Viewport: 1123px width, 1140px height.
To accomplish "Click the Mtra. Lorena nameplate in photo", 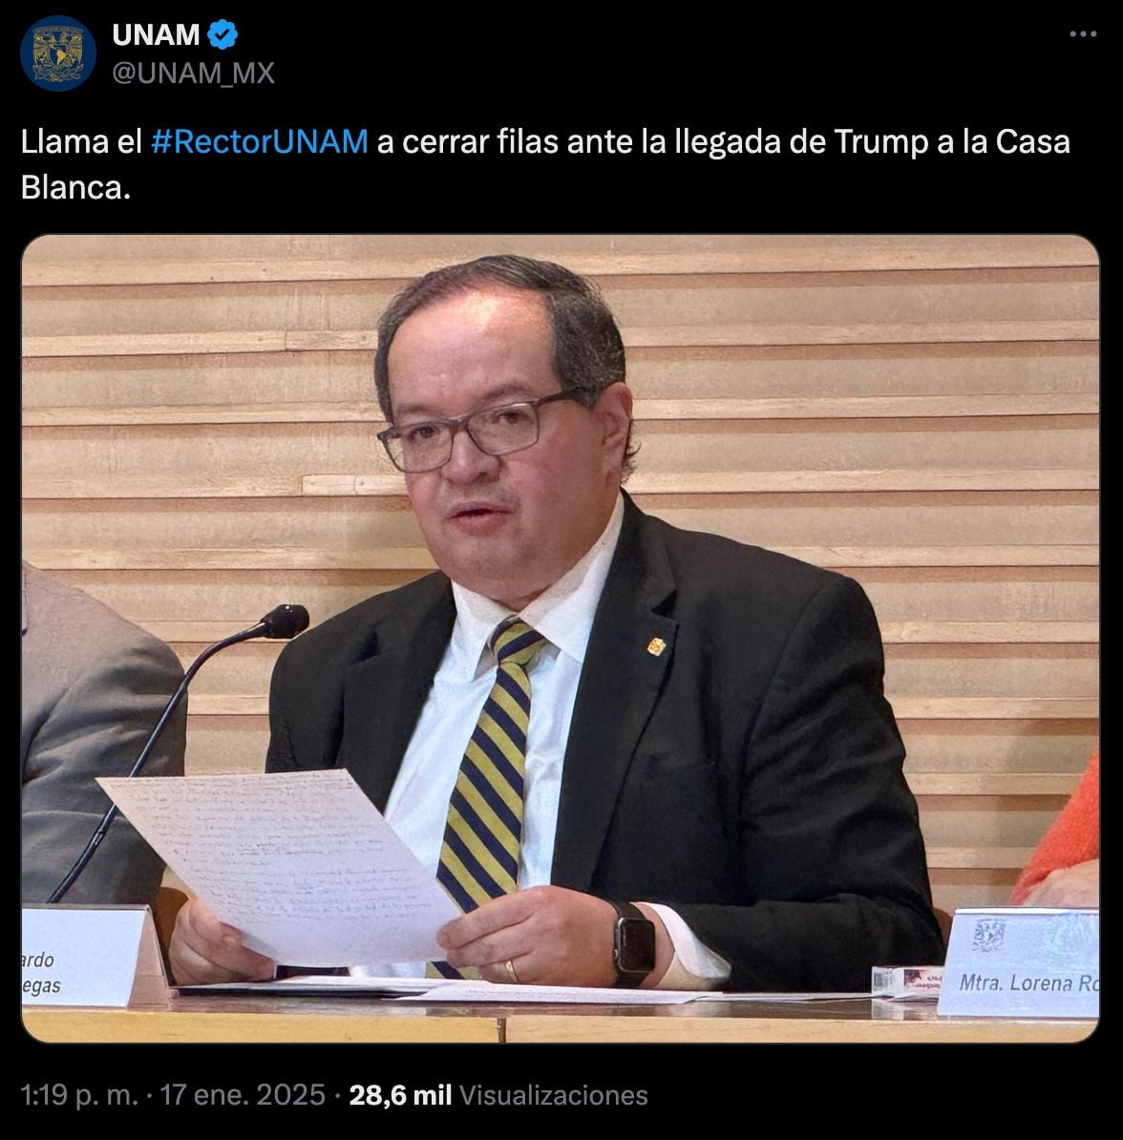I will click(x=1018, y=961).
